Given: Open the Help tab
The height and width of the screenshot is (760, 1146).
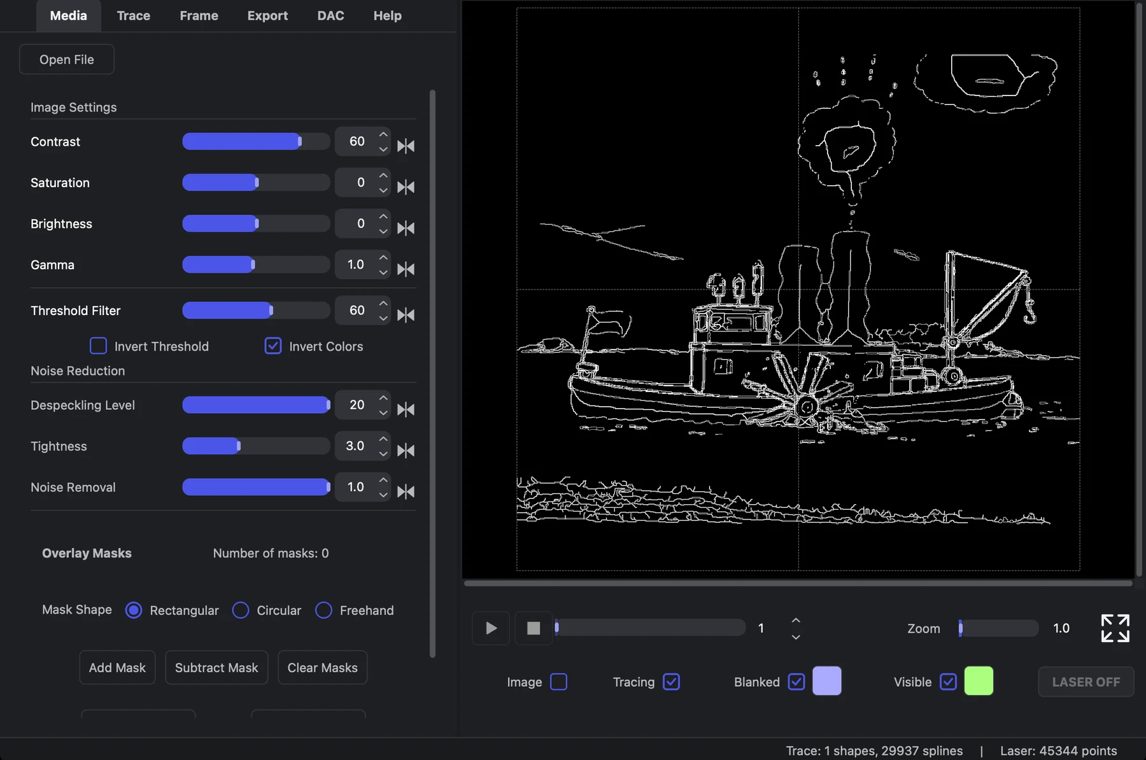Looking at the screenshot, I should pyautogui.click(x=387, y=16).
